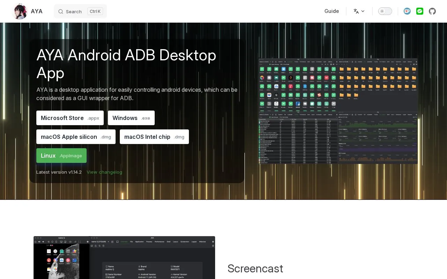
Task: Open the green chat icon link
Action: (x=420, y=11)
